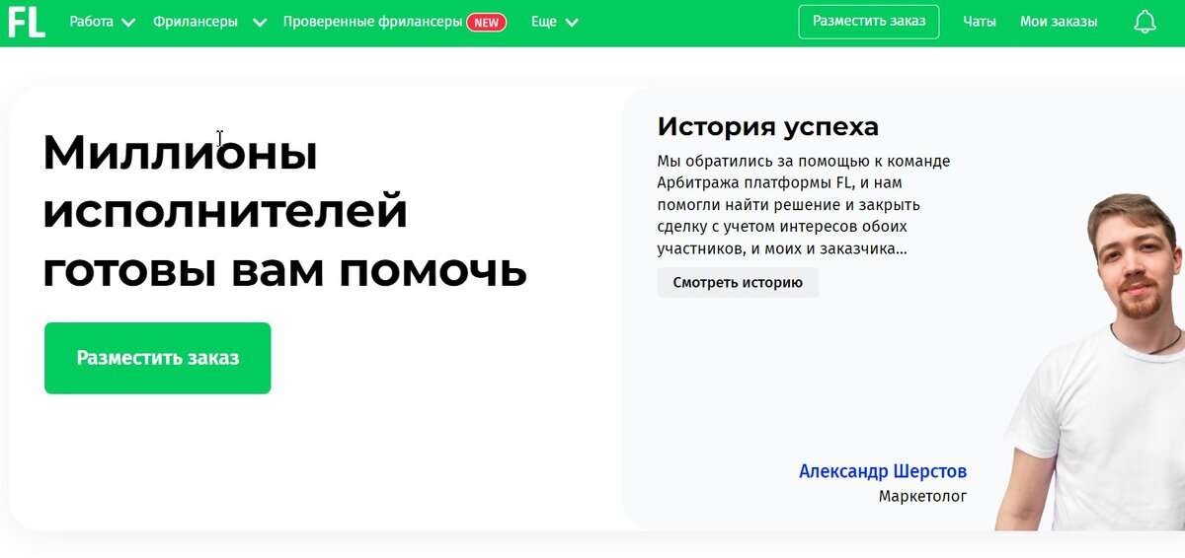Viewport: 1185px width, 558px height.
Task: Click the История успеха heading
Action: (x=767, y=127)
